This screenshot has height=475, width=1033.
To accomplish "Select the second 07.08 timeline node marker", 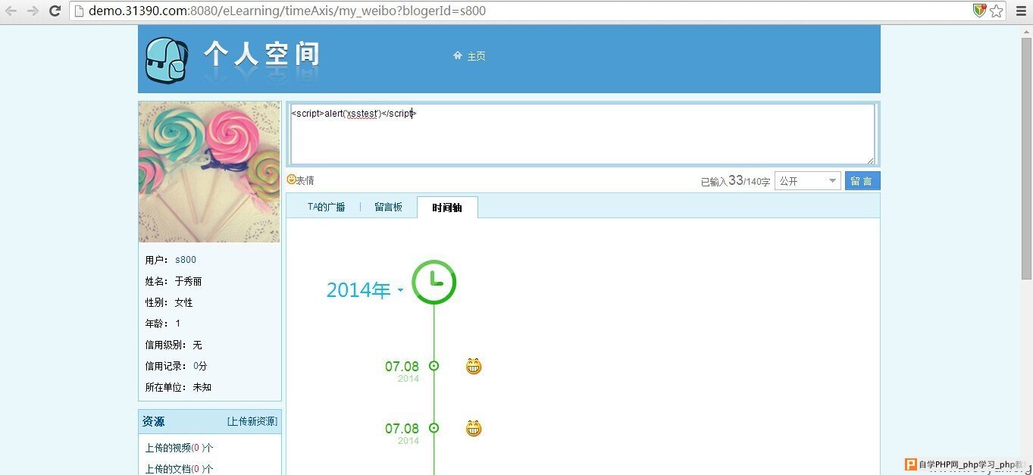I will [x=434, y=428].
